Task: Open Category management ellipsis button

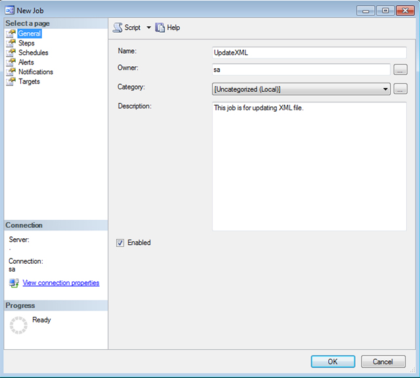Action: coord(400,89)
